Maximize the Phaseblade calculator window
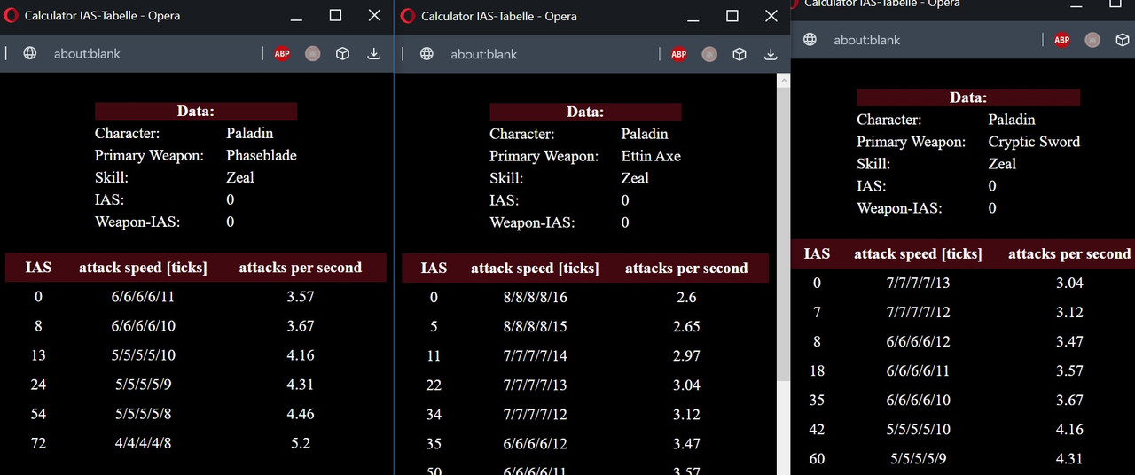 pos(335,16)
